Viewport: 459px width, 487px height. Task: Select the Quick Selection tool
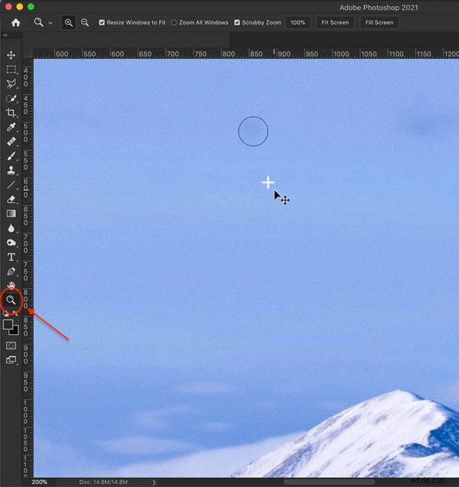pos(11,99)
